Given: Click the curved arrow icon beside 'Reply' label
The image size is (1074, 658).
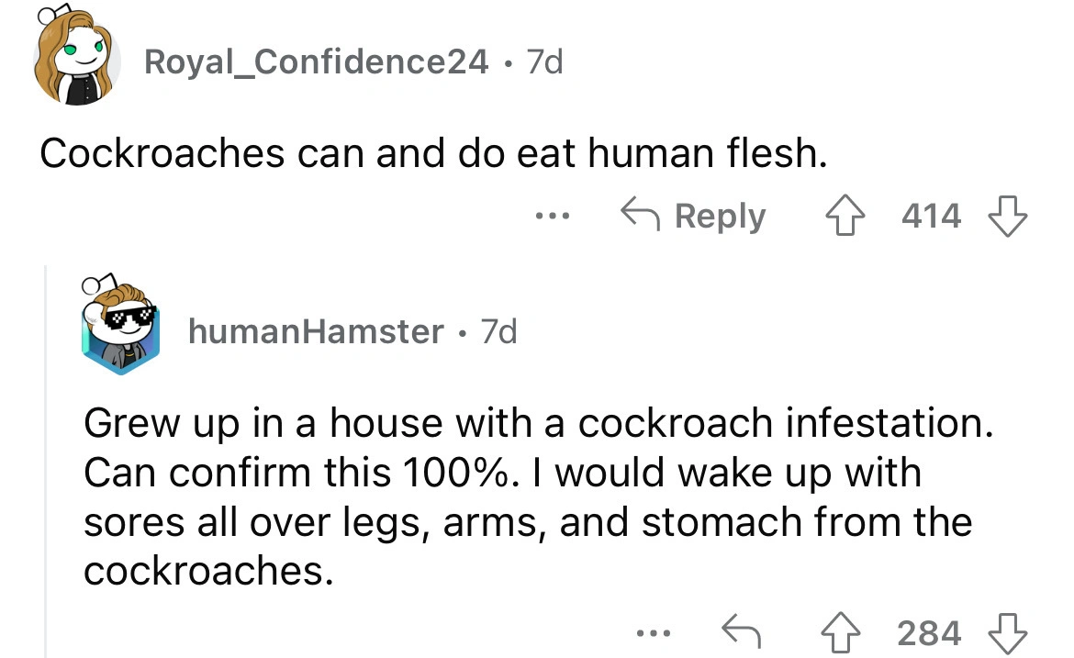Looking at the screenshot, I should (639, 217).
